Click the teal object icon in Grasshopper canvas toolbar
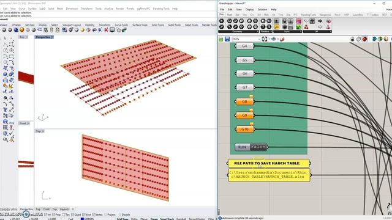 pos(374,39)
